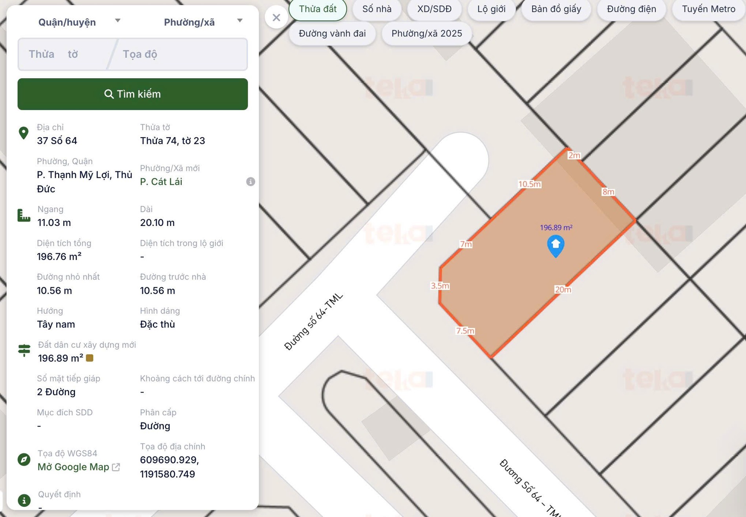The image size is (746, 517).
Task: Click the ruler icon beside Ngang
Action: 24,215
